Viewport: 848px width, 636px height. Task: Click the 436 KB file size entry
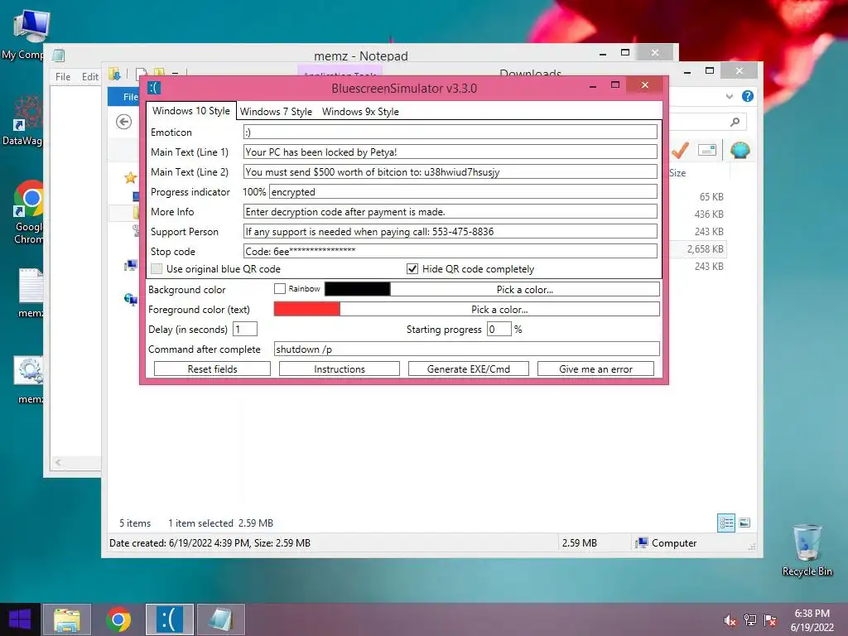709,214
